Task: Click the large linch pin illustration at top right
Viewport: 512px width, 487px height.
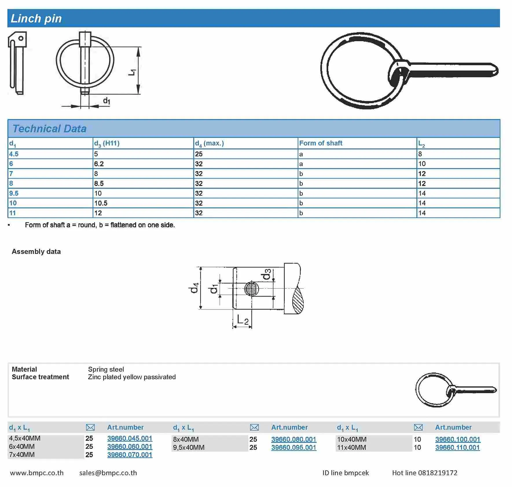Action: tap(409, 70)
